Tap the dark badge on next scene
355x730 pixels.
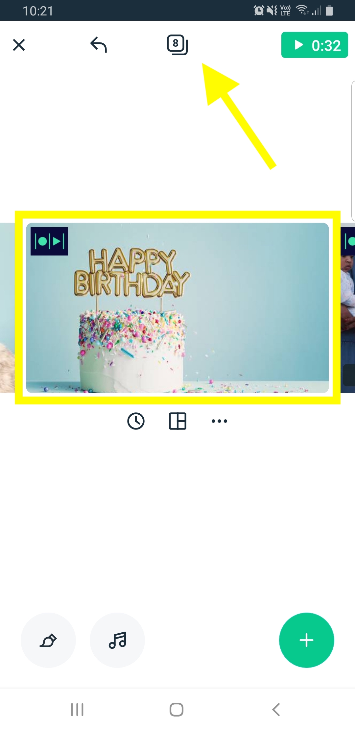[349, 375]
